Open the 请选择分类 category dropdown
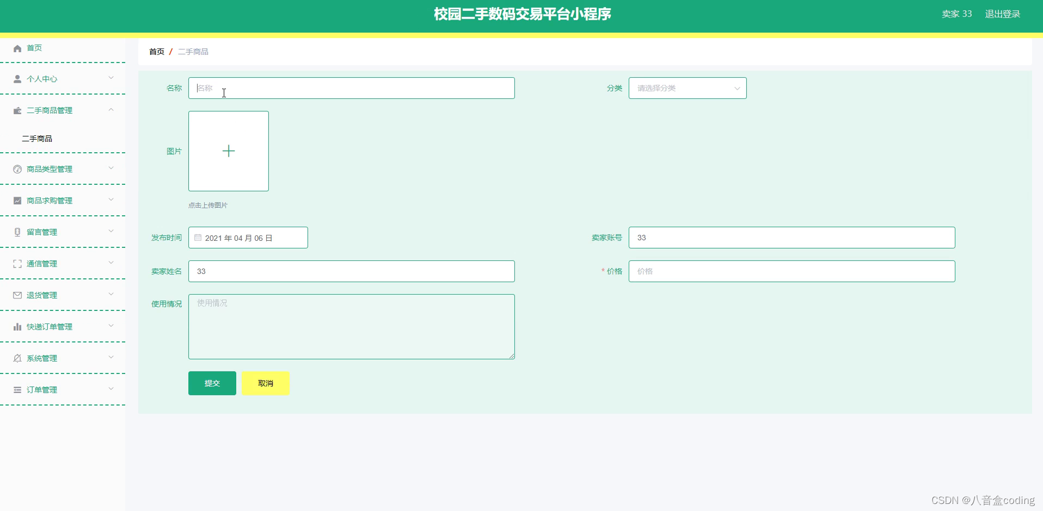Image resolution: width=1043 pixels, height=511 pixels. tap(688, 88)
